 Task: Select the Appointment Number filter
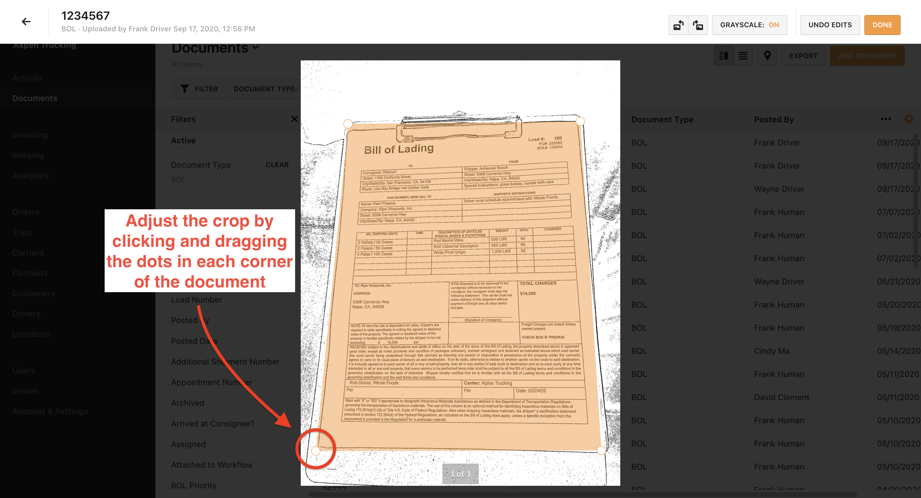tap(212, 382)
